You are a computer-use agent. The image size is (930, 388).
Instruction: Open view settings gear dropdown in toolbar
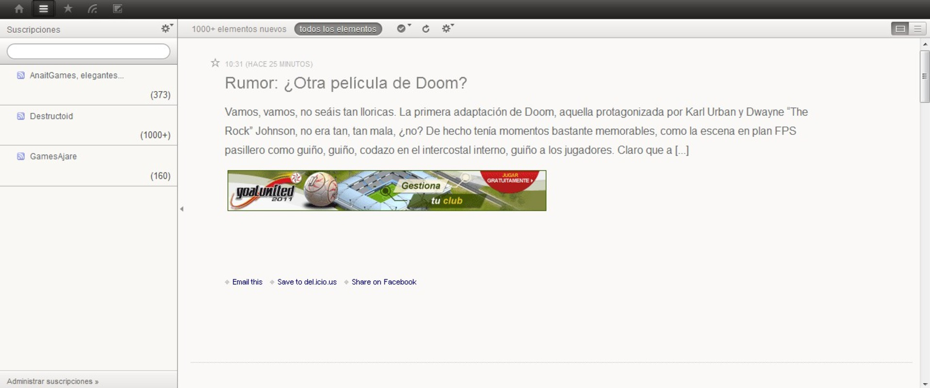click(x=448, y=28)
